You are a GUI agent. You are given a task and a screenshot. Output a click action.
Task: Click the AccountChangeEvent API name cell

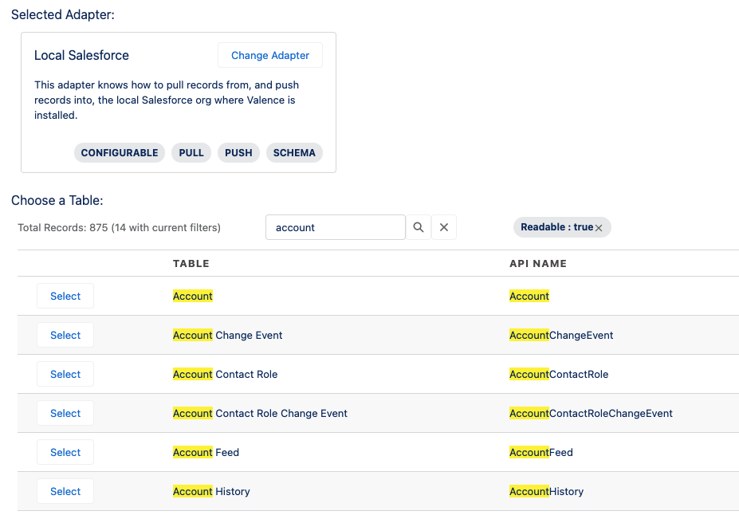561,335
